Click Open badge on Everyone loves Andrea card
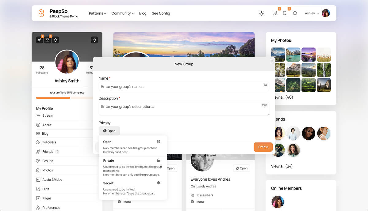Viewport: 368px width, 211px height. point(242,168)
